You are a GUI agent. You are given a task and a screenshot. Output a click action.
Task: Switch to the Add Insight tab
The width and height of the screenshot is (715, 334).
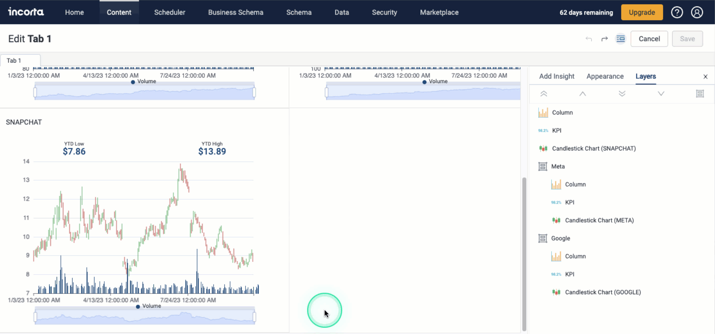click(x=557, y=76)
